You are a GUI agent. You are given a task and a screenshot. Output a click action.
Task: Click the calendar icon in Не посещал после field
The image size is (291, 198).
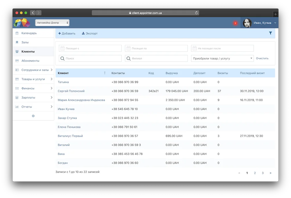(194, 48)
